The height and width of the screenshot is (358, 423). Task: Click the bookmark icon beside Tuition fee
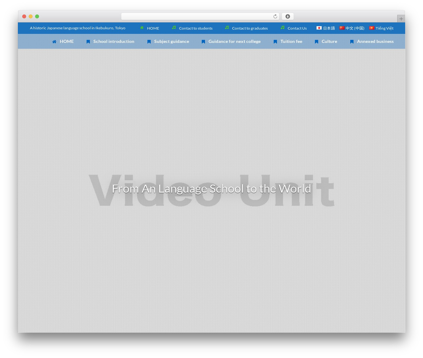coord(275,42)
